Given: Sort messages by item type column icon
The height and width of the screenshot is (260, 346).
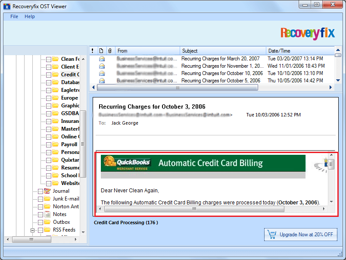Looking at the screenshot, I should [x=101, y=51].
